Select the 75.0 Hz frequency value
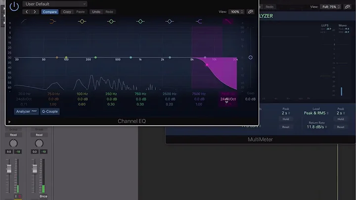The width and height of the screenshot is (356, 200). 53,94
